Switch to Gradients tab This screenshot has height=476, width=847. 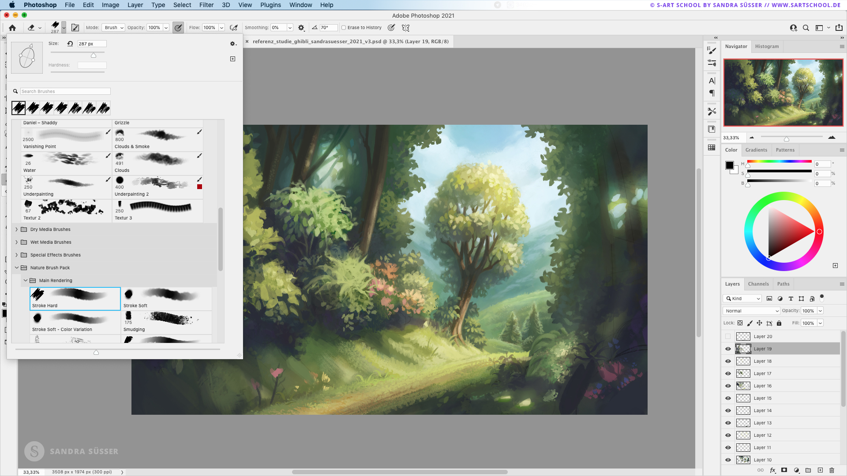coord(756,150)
